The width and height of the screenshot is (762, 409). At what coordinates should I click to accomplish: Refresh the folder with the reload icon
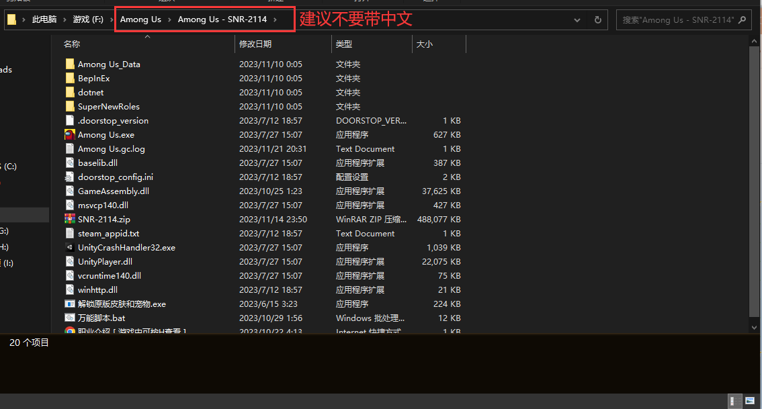(x=598, y=20)
